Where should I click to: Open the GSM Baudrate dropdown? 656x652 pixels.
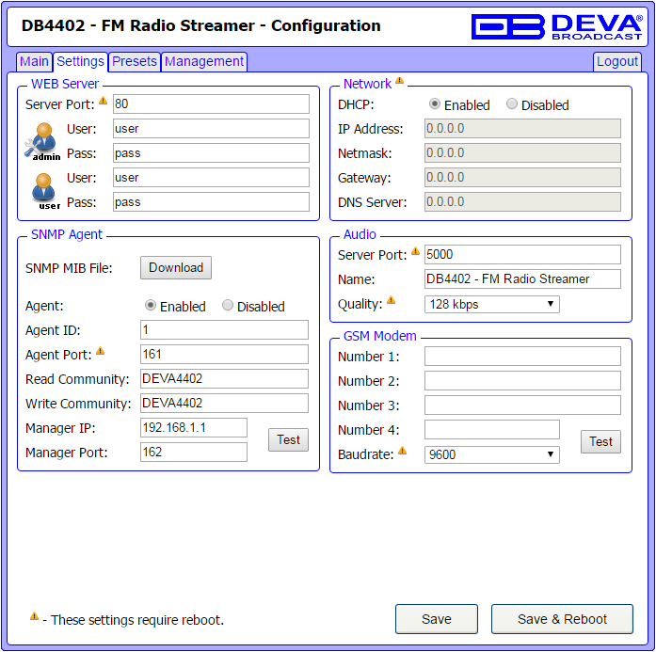tap(491, 454)
